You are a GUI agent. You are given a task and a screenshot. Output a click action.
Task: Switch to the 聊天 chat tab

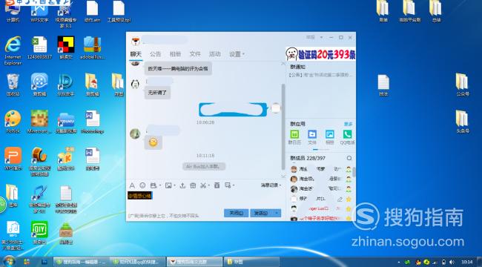click(136, 54)
